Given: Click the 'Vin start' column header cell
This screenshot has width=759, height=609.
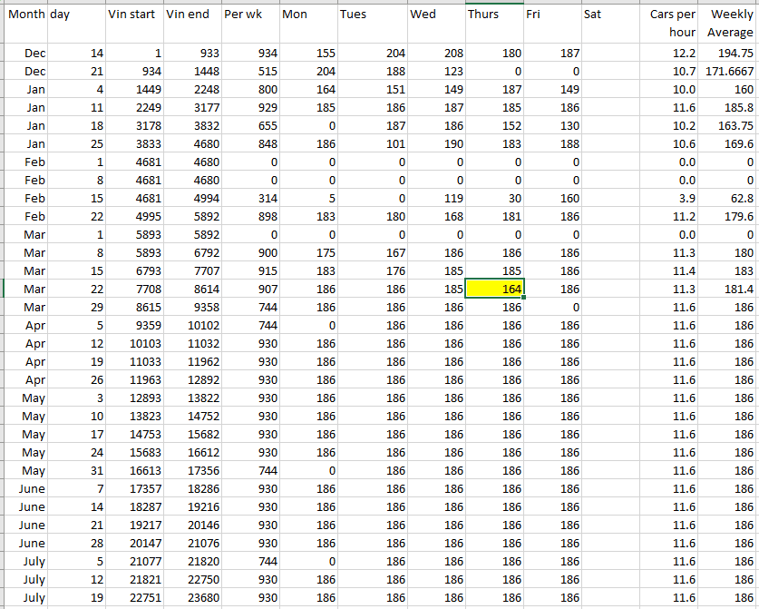Looking at the screenshot, I should pyautogui.click(x=133, y=15).
